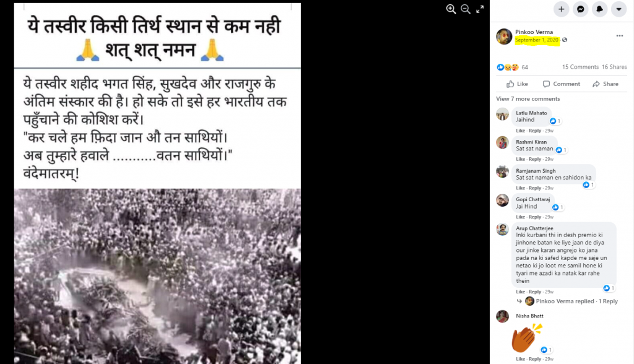634x364 pixels.
Task: Share this post
Action: point(606,84)
